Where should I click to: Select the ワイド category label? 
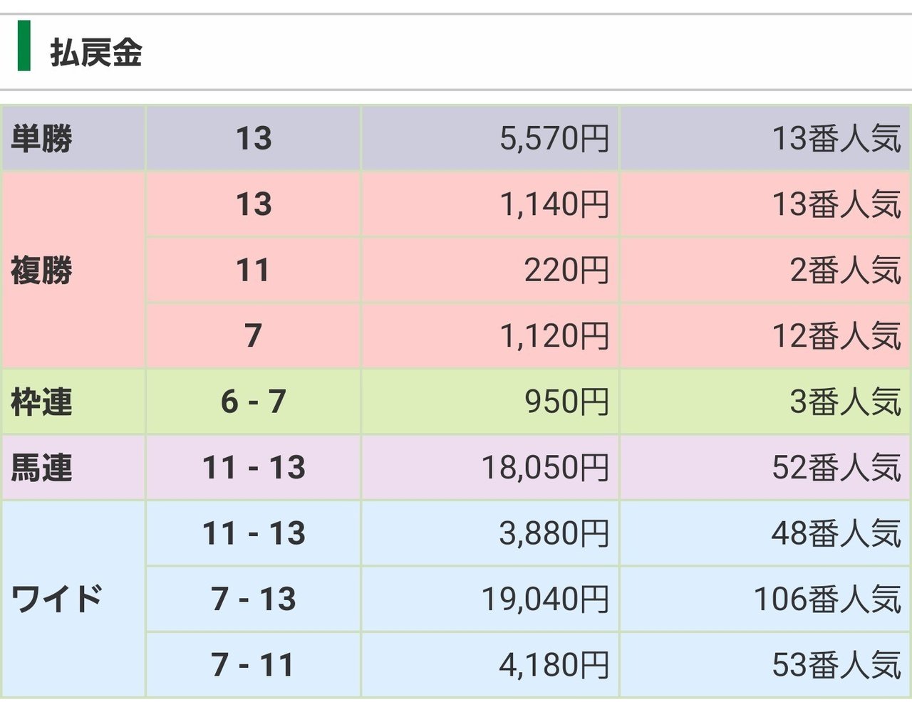(57, 599)
